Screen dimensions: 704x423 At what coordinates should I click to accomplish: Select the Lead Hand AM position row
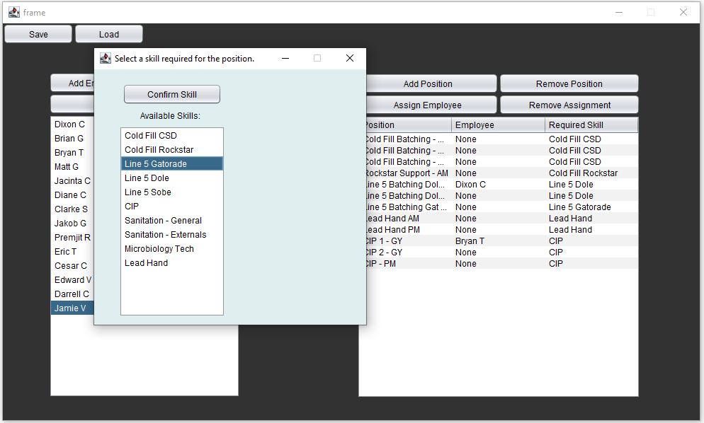(x=502, y=219)
